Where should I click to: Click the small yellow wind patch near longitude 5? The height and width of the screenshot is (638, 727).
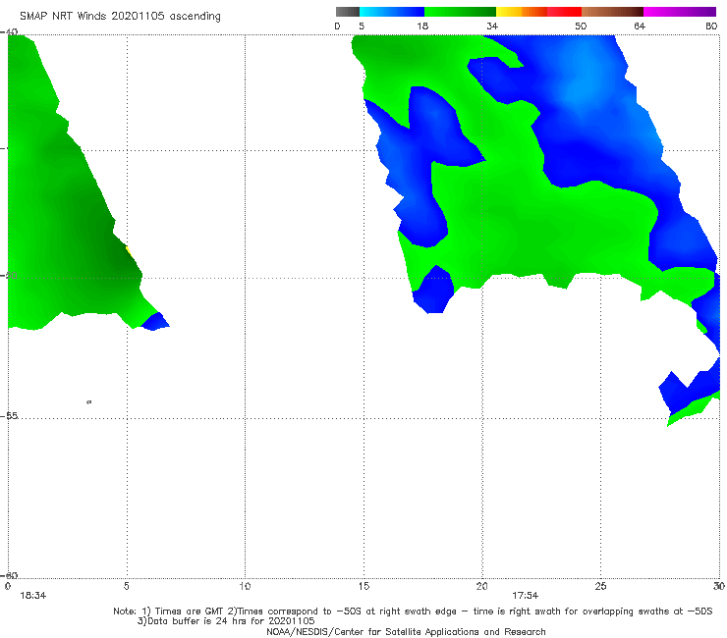click(129, 252)
